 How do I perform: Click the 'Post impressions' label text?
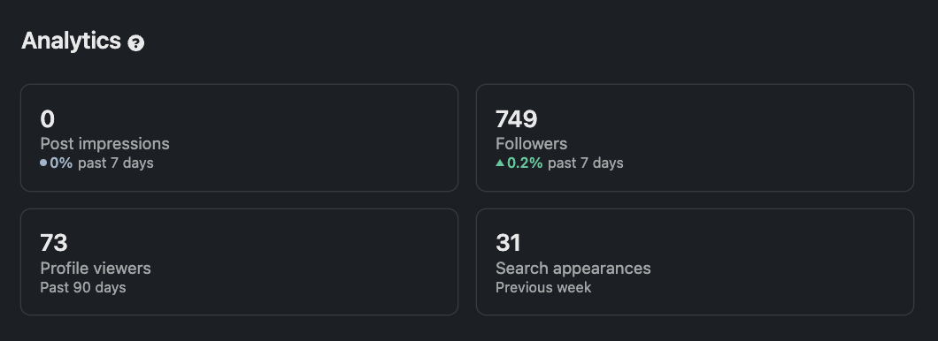point(104,144)
